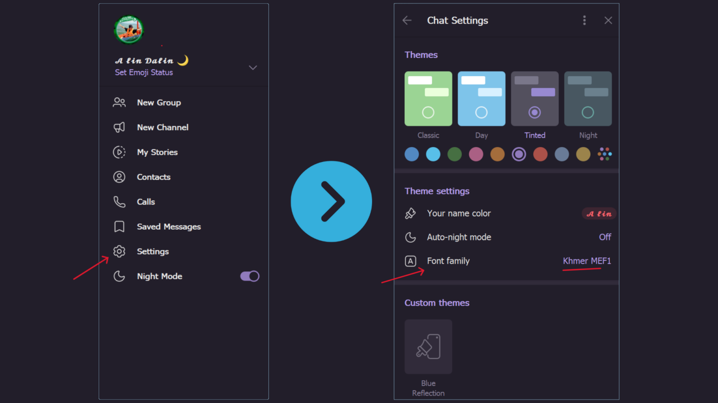718x403 pixels.
Task: Click the profile avatar picture
Action: coord(129,29)
